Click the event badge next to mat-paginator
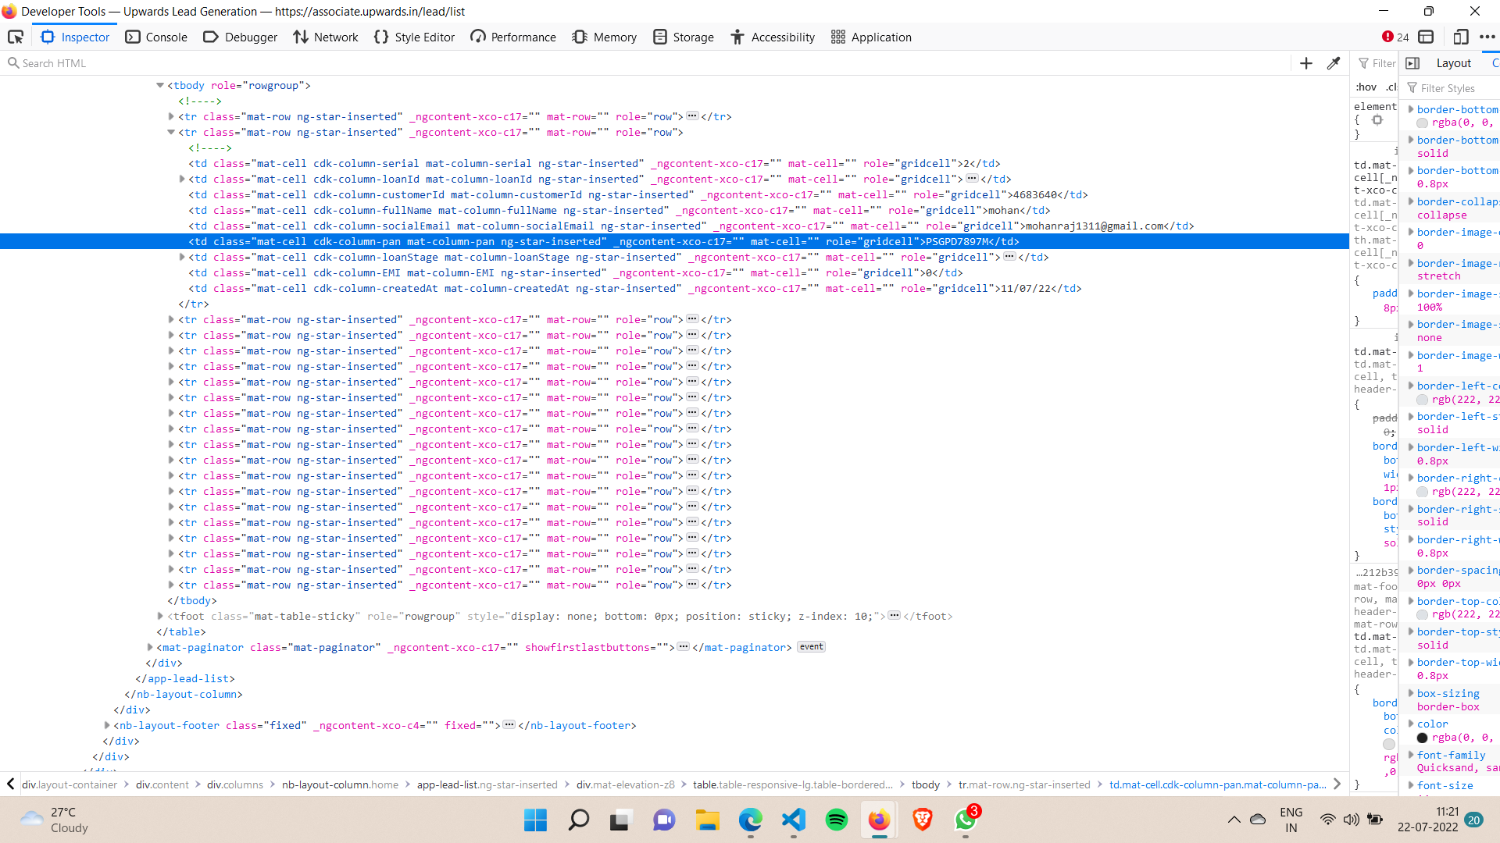Image resolution: width=1500 pixels, height=843 pixels. 812,646
